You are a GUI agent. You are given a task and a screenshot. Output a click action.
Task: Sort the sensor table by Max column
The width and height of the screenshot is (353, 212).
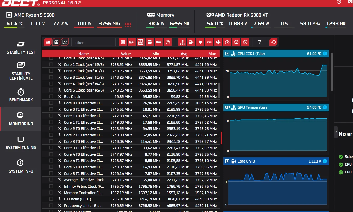click(212, 54)
